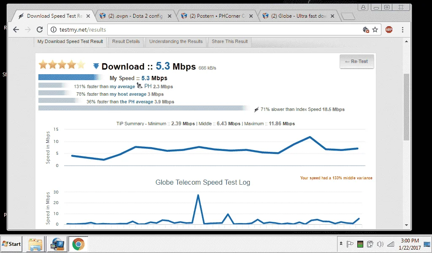Click the green tray monitor icon
The width and height of the screenshot is (432, 253).
[x=360, y=244]
